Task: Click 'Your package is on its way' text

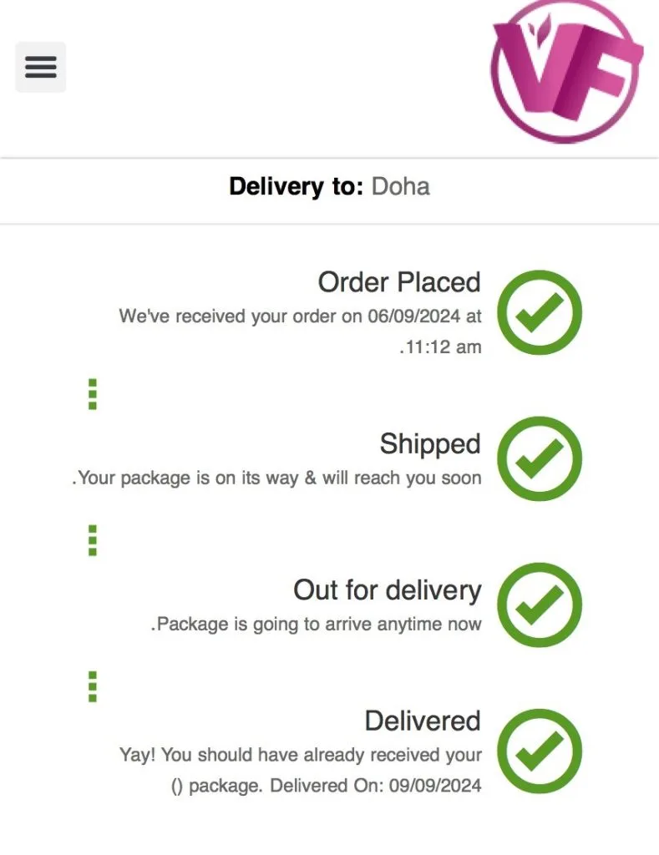Action: click(277, 478)
